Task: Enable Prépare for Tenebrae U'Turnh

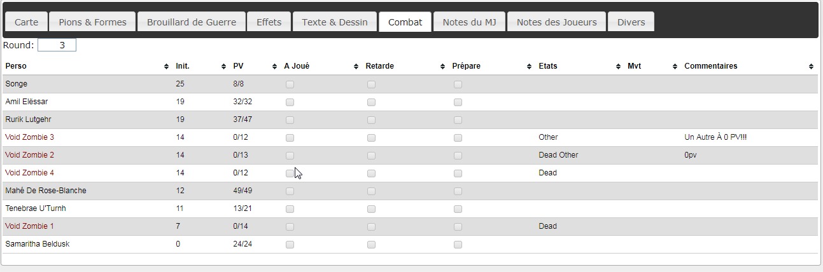Action: click(x=458, y=209)
